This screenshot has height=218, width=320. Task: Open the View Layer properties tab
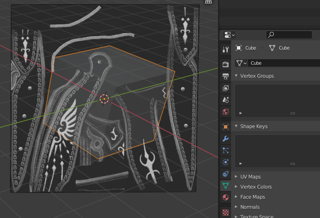pyautogui.click(x=226, y=88)
